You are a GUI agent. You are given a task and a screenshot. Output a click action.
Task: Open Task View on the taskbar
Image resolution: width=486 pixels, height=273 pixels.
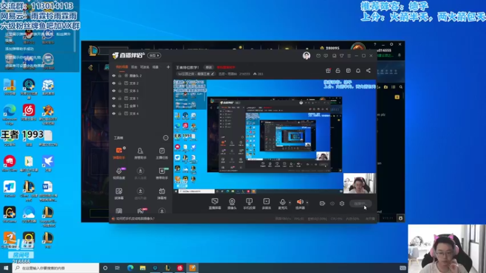[117, 268]
